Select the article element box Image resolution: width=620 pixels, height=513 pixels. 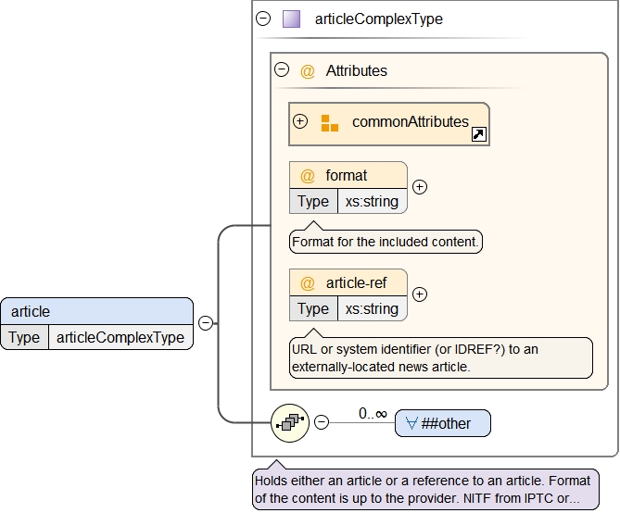point(96,311)
